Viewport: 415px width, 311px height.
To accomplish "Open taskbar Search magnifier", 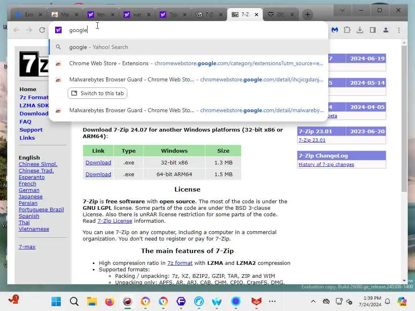I will pyautogui.click(x=74, y=301).
